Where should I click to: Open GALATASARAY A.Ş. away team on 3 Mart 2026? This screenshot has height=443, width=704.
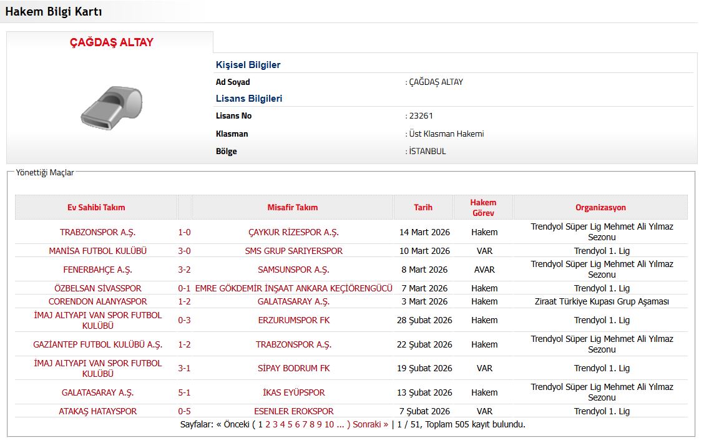point(293,301)
